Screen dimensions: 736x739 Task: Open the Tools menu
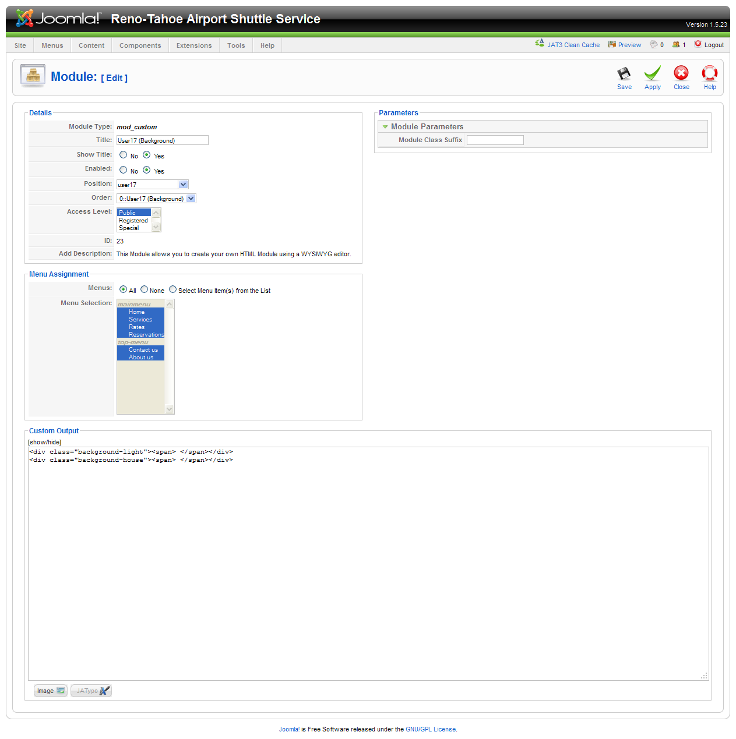235,45
